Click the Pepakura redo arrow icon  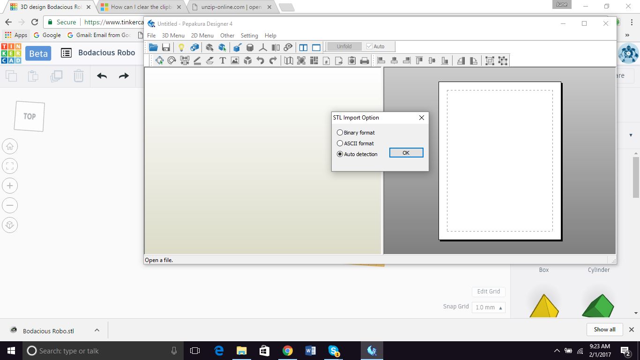tap(273, 60)
